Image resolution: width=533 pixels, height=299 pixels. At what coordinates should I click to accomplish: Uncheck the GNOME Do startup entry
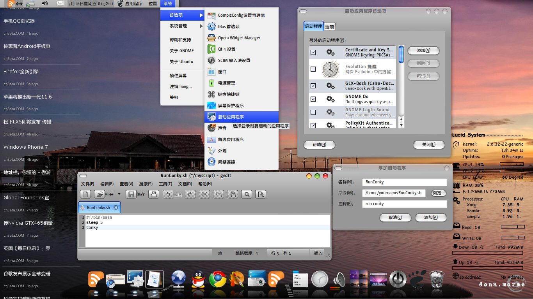(x=313, y=99)
